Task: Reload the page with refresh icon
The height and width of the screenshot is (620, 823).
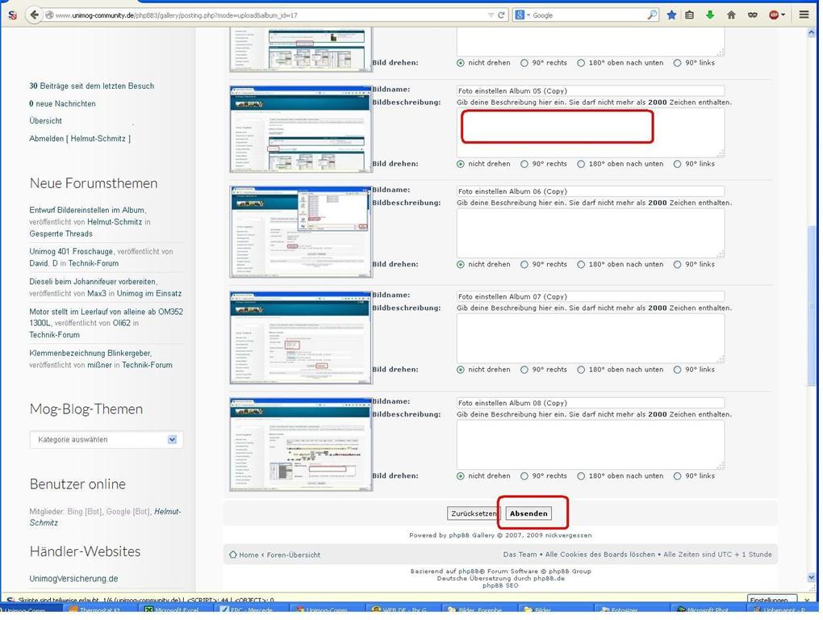Action: (501, 15)
